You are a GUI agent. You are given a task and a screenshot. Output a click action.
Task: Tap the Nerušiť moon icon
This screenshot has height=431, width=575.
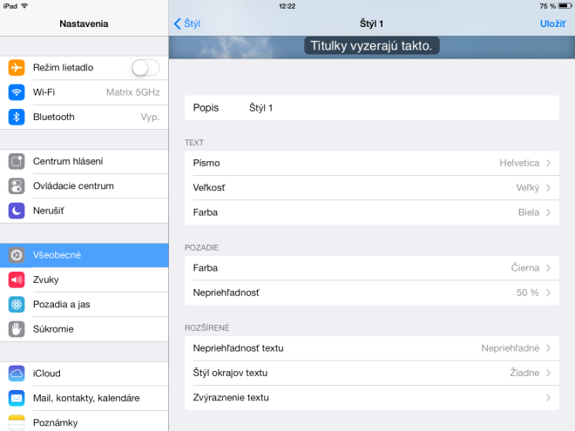click(x=17, y=211)
